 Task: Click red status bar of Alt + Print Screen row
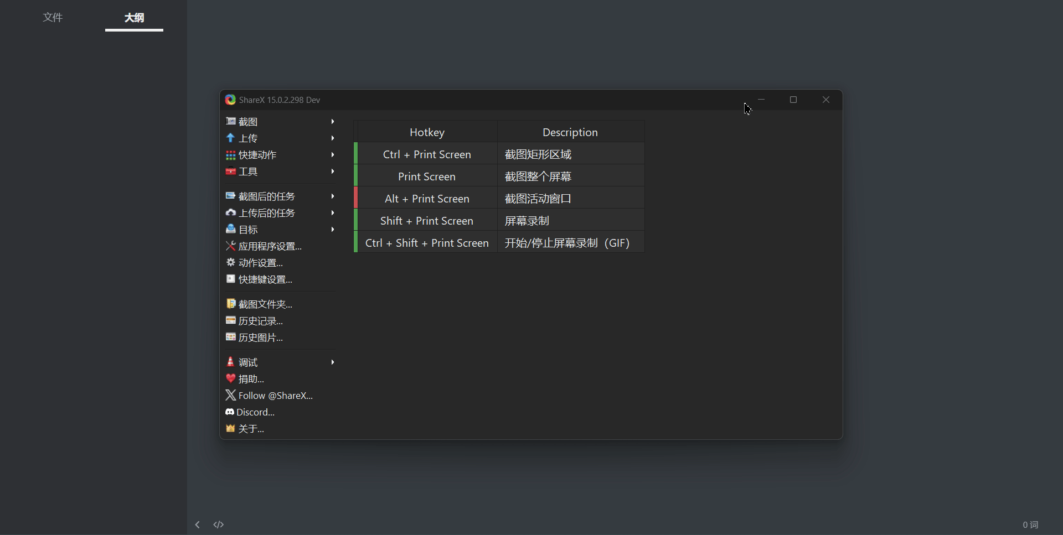coord(355,198)
